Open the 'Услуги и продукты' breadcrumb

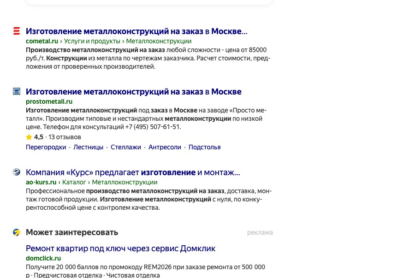click(x=92, y=41)
